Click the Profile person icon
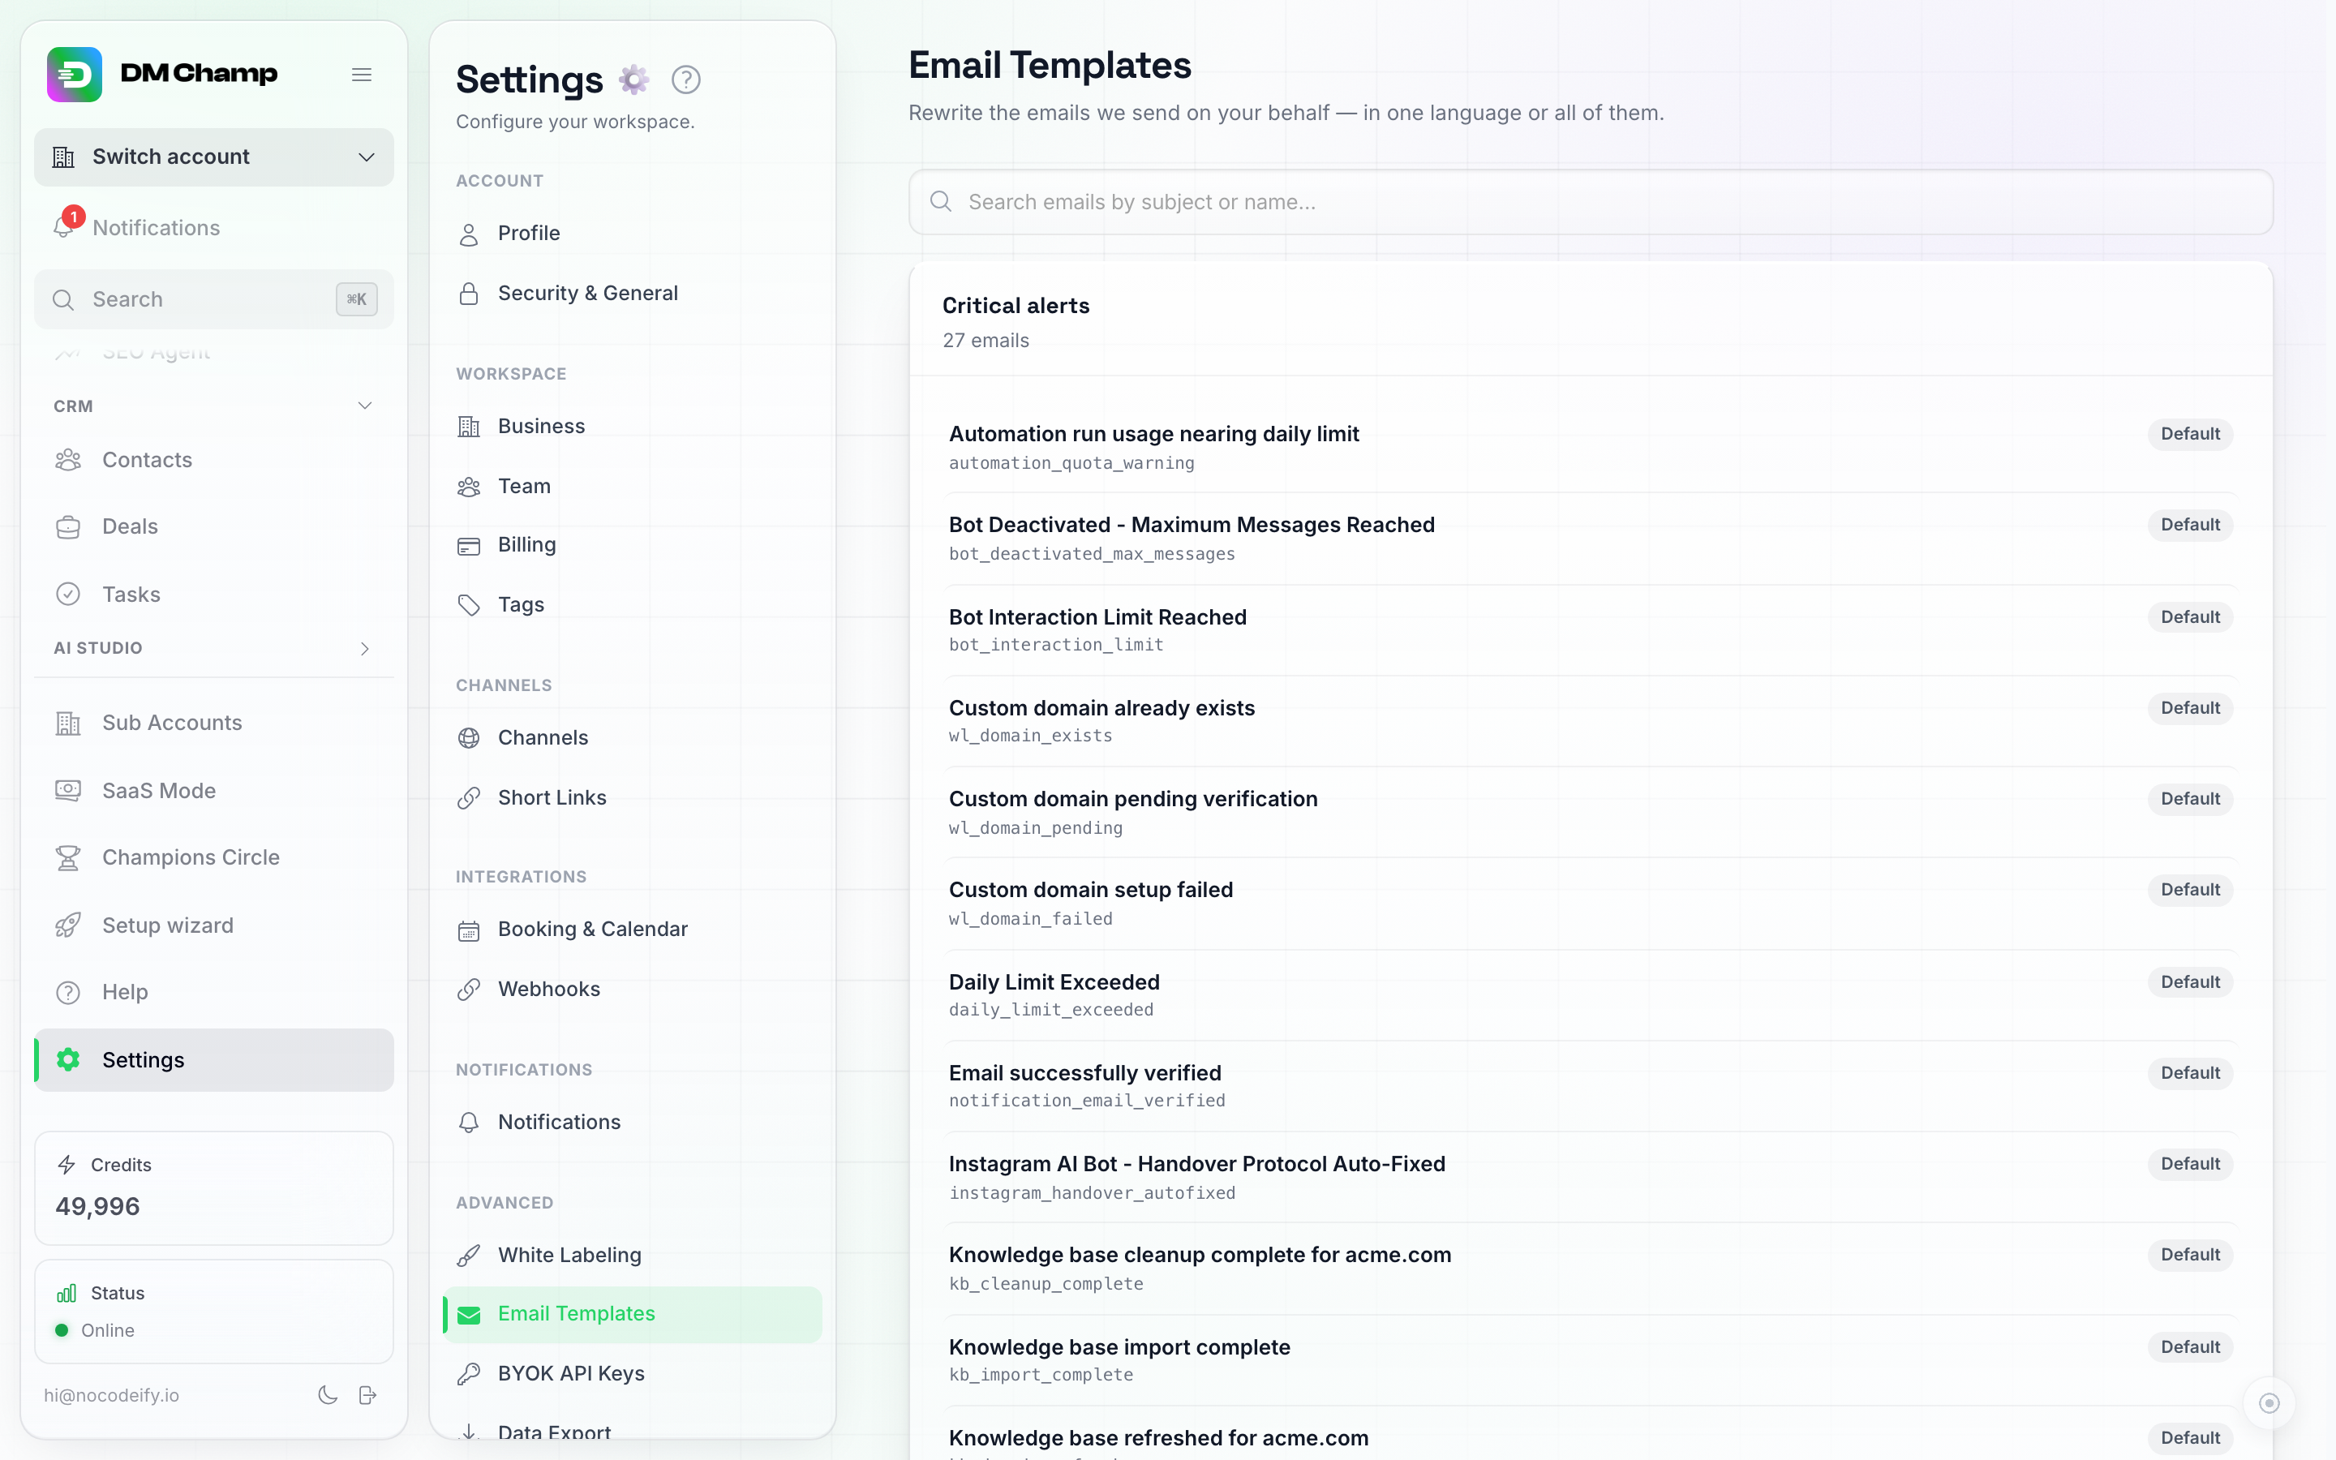 [468, 234]
